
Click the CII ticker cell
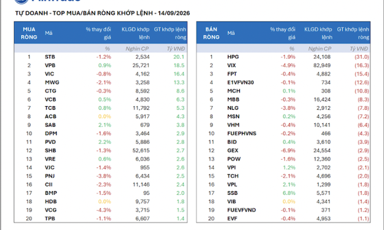[x=49, y=185]
